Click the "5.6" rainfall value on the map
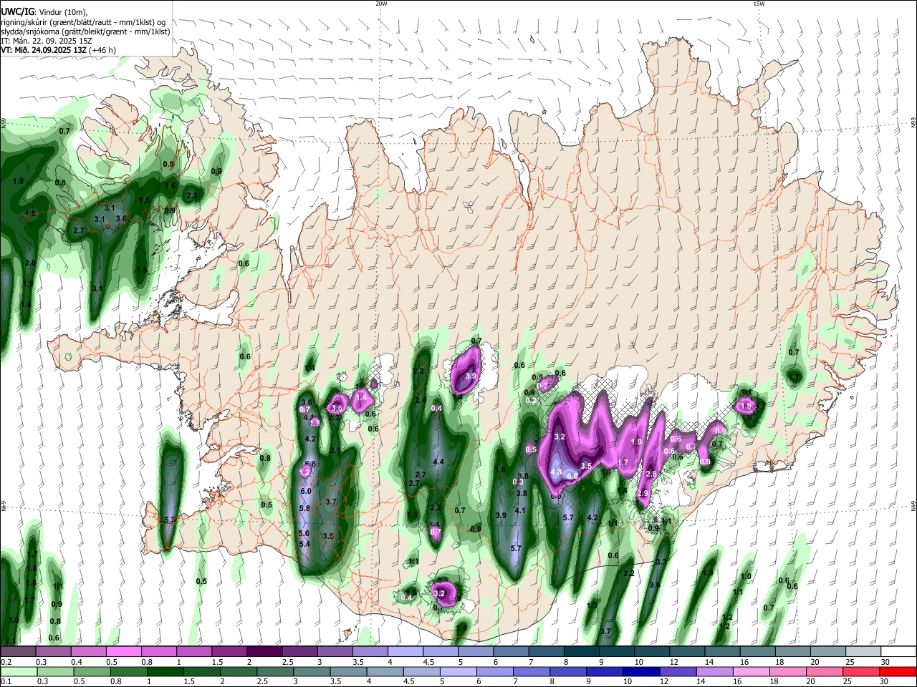The width and height of the screenshot is (917, 687). click(x=303, y=533)
